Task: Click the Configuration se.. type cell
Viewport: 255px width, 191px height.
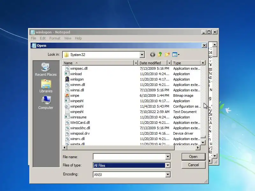Action: (187, 106)
